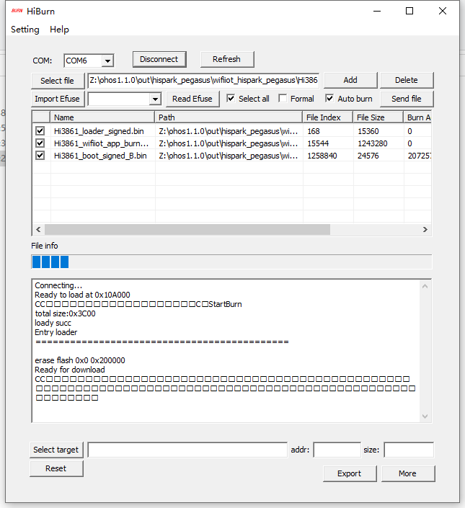Click the Import Efuse button

(x=58, y=99)
